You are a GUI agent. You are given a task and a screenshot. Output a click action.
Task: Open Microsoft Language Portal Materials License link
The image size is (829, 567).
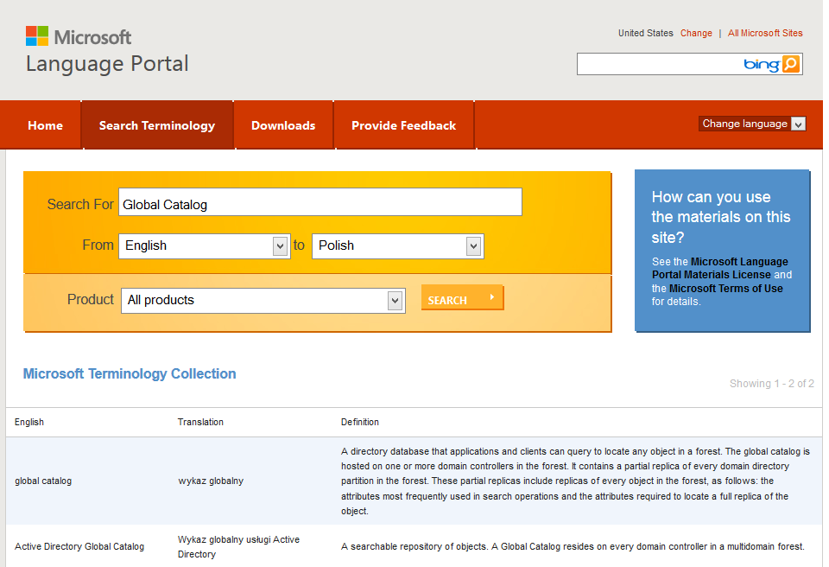click(719, 269)
